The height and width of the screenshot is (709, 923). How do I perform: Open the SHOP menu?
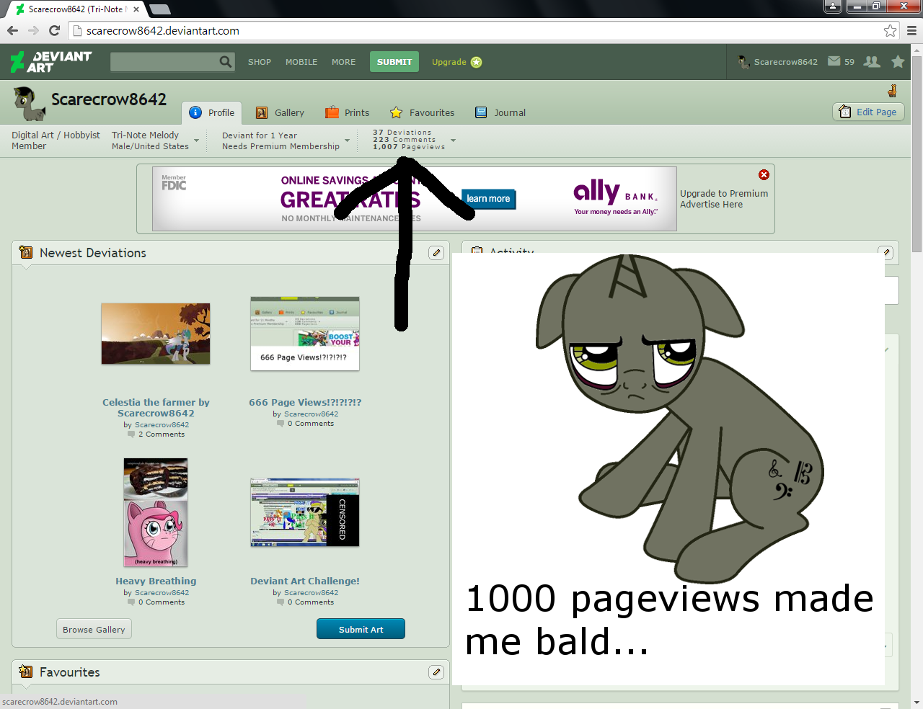pyautogui.click(x=260, y=62)
